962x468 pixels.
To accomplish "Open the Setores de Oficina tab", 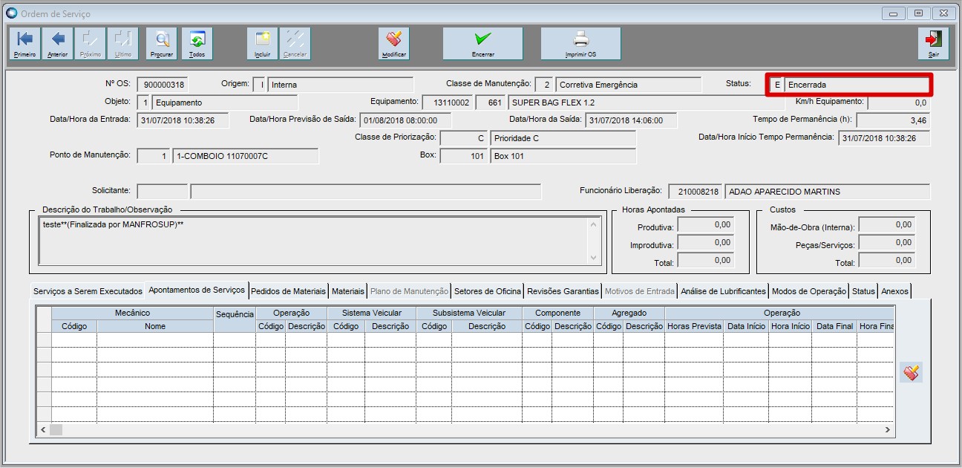I will (x=488, y=291).
